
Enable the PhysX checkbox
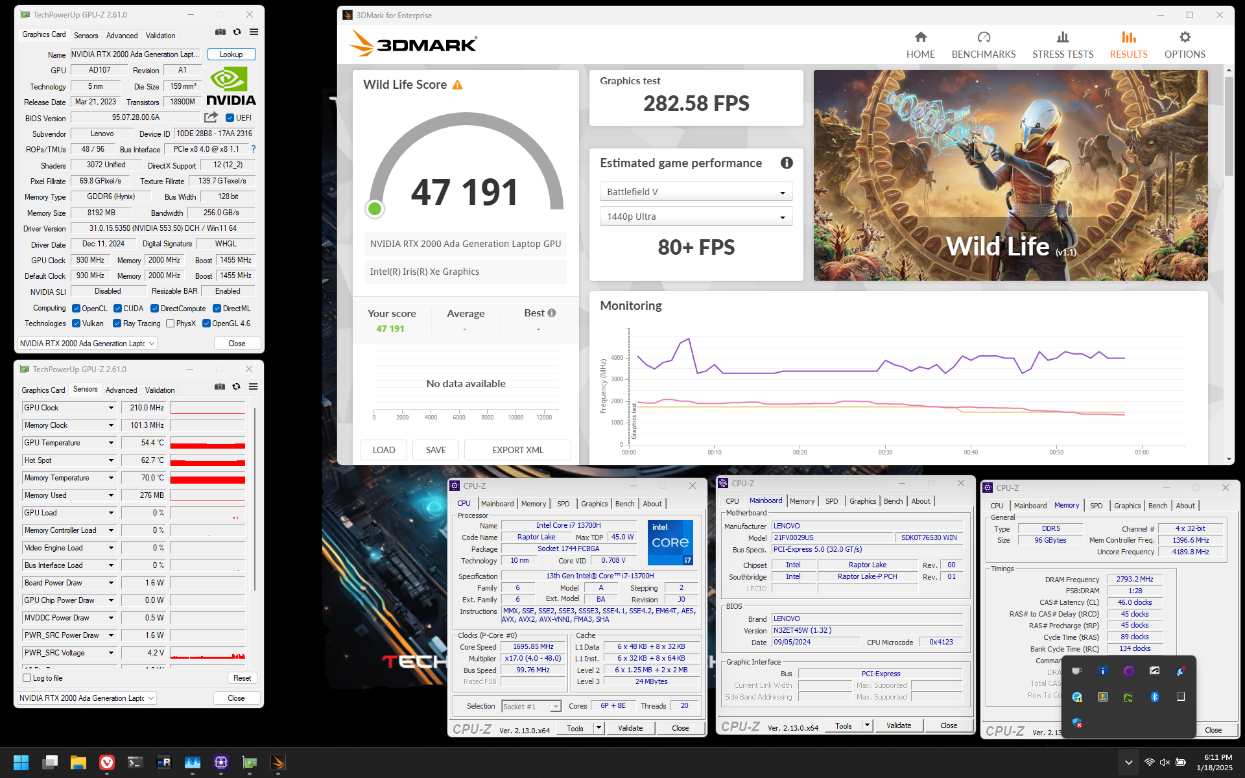click(x=170, y=324)
